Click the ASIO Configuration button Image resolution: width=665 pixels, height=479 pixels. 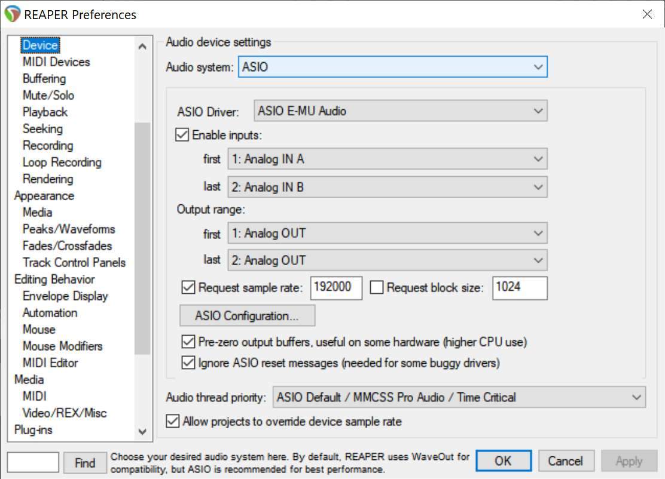tap(247, 315)
